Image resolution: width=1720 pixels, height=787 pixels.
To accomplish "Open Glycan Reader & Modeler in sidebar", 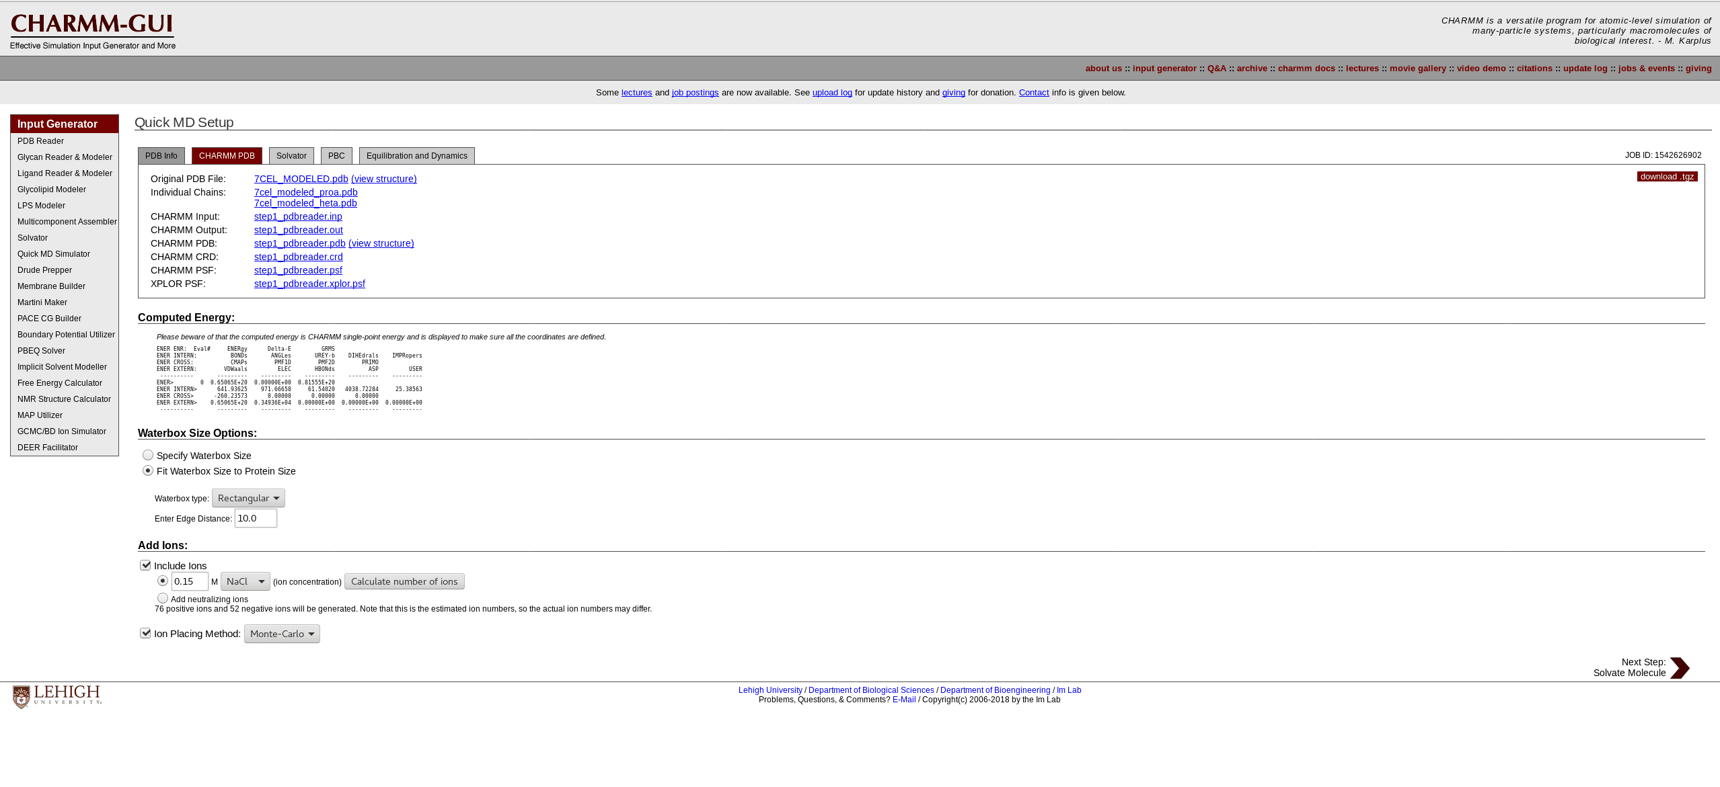I will pos(65,157).
